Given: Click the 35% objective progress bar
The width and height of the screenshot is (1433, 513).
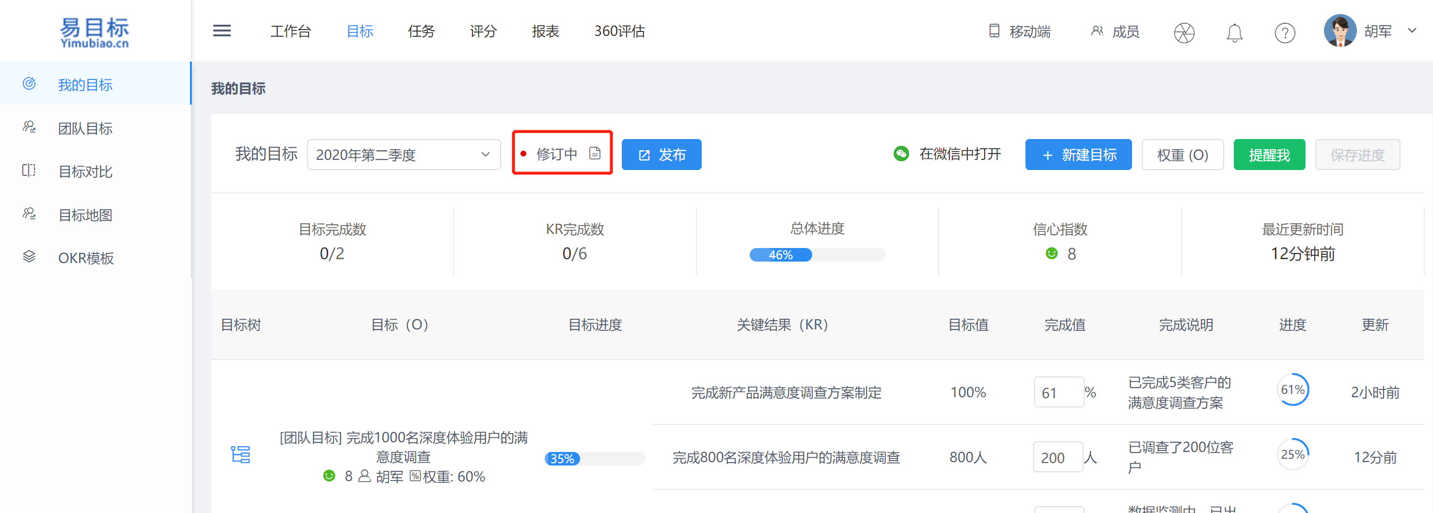Looking at the screenshot, I should click(594, 458).
